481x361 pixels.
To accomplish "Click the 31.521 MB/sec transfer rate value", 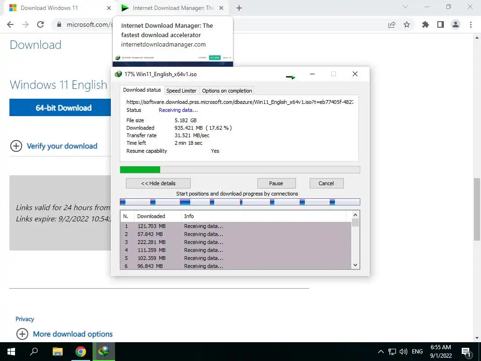I will [192, 135].
